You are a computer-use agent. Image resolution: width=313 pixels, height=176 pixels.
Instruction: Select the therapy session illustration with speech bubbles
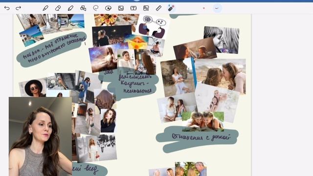click(x=153, y=26)
